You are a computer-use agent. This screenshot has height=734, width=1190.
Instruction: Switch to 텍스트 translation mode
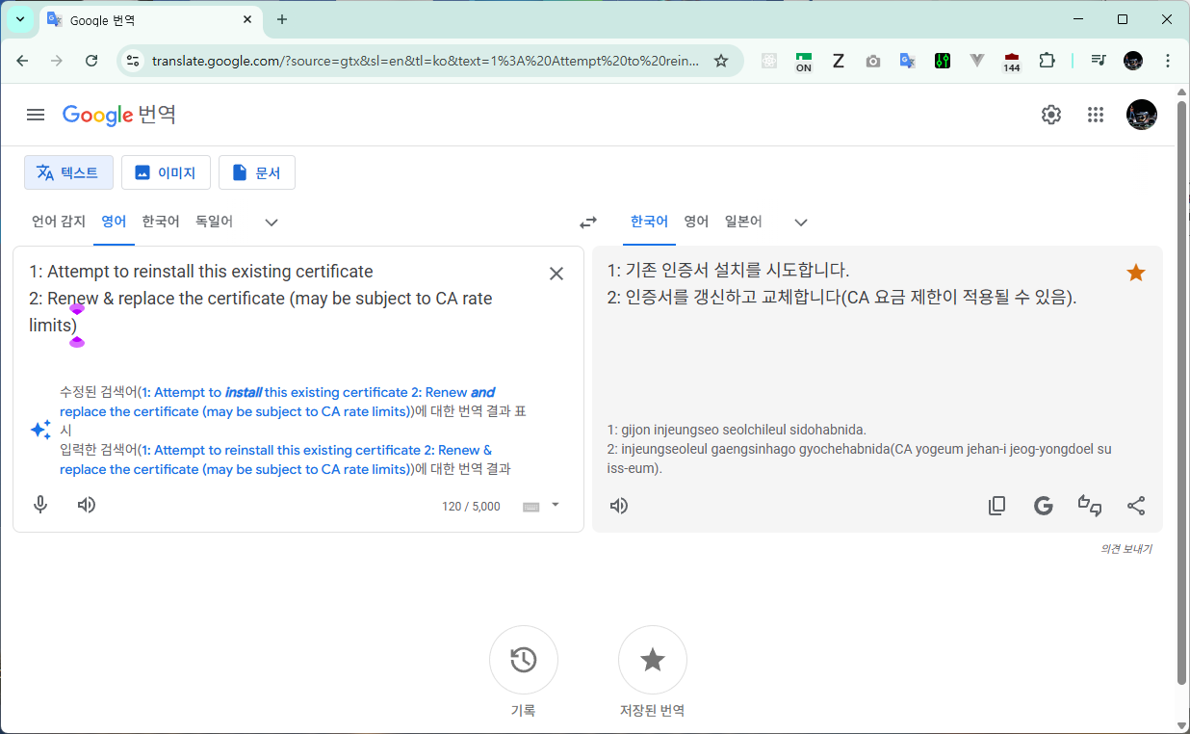tap(68, 172)
